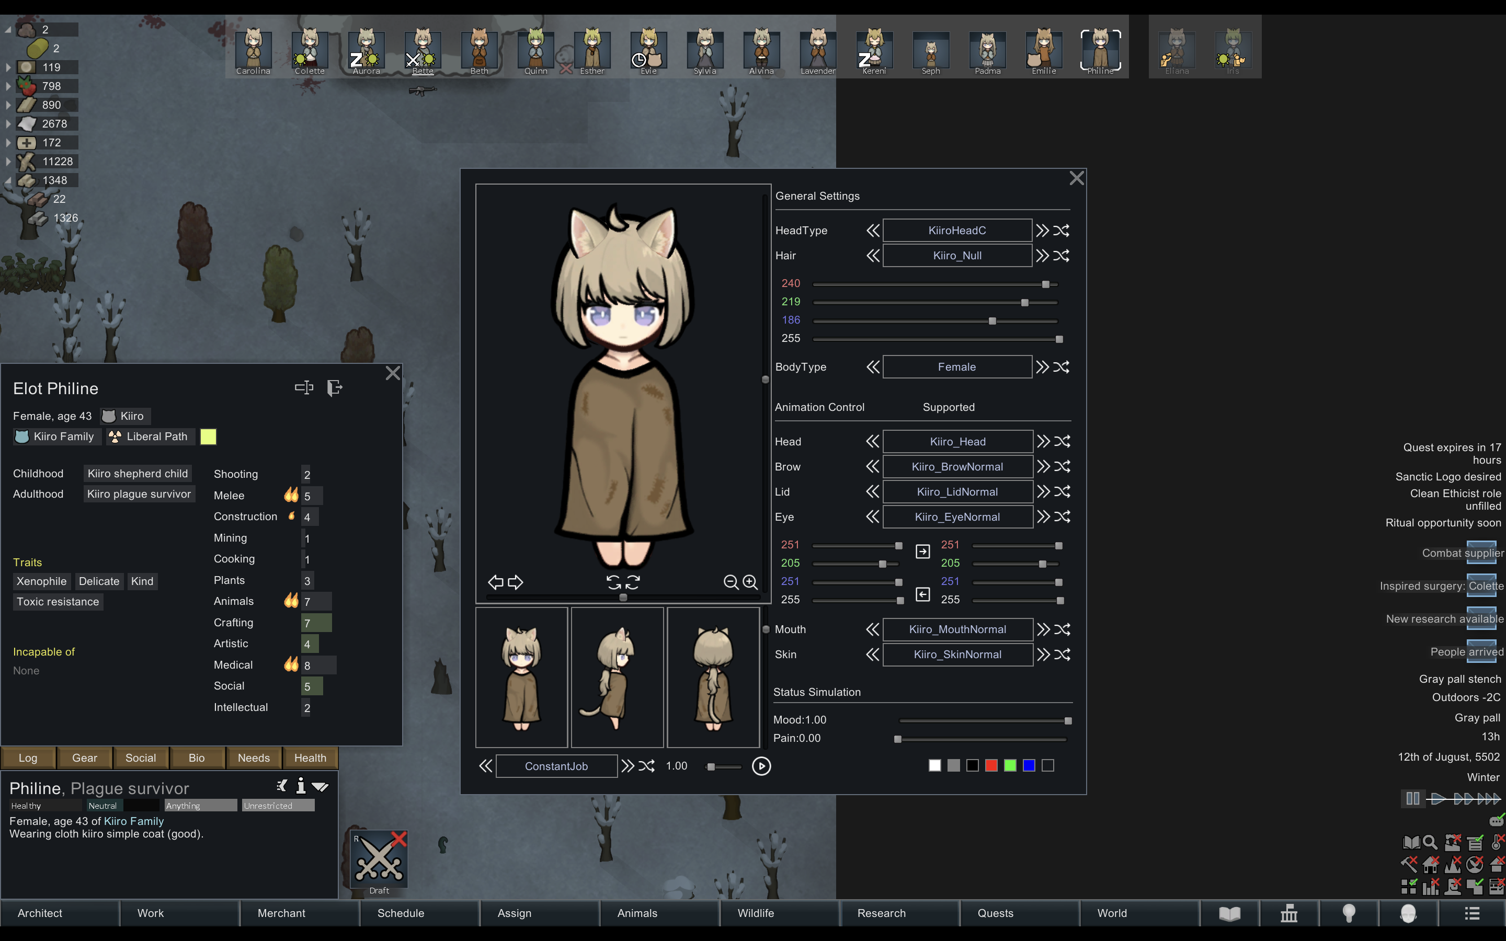
Task: Zoom in on the character preview
Action: point(750,582)
